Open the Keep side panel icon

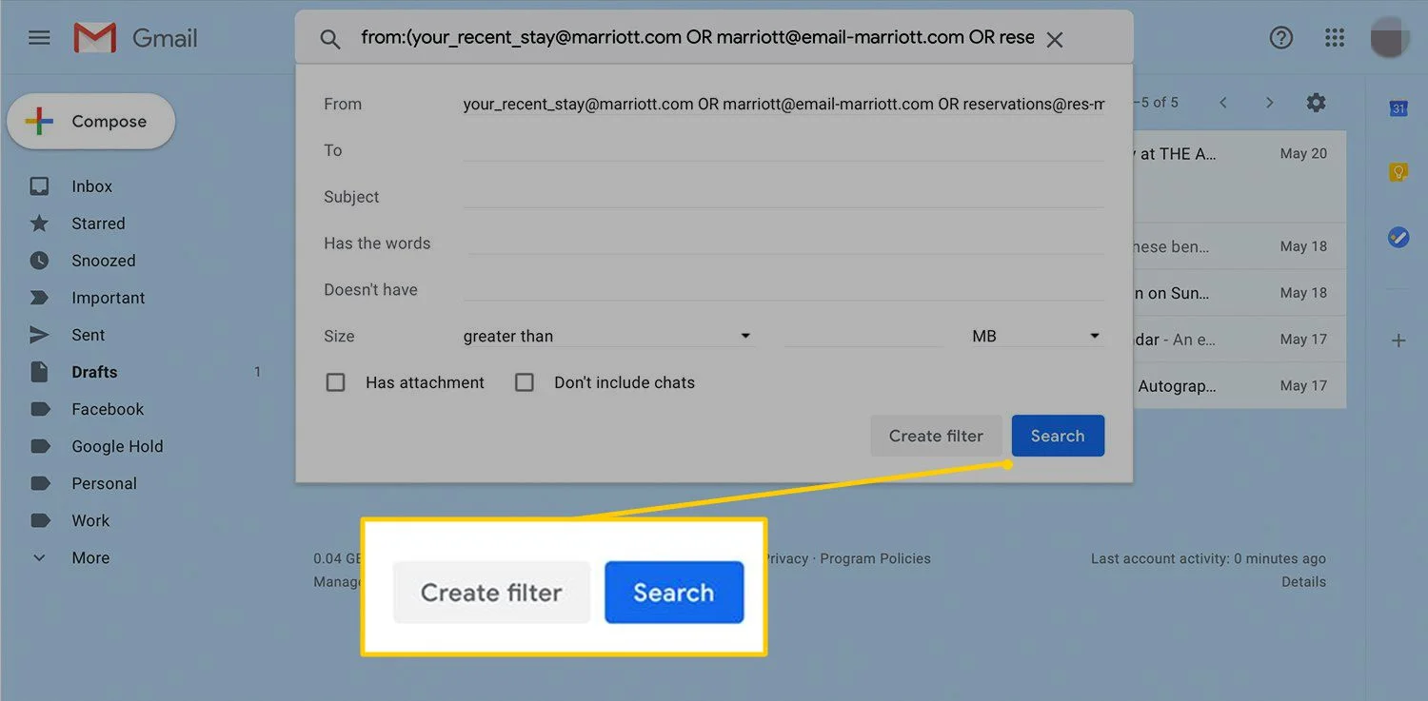tap(1398, 172)
